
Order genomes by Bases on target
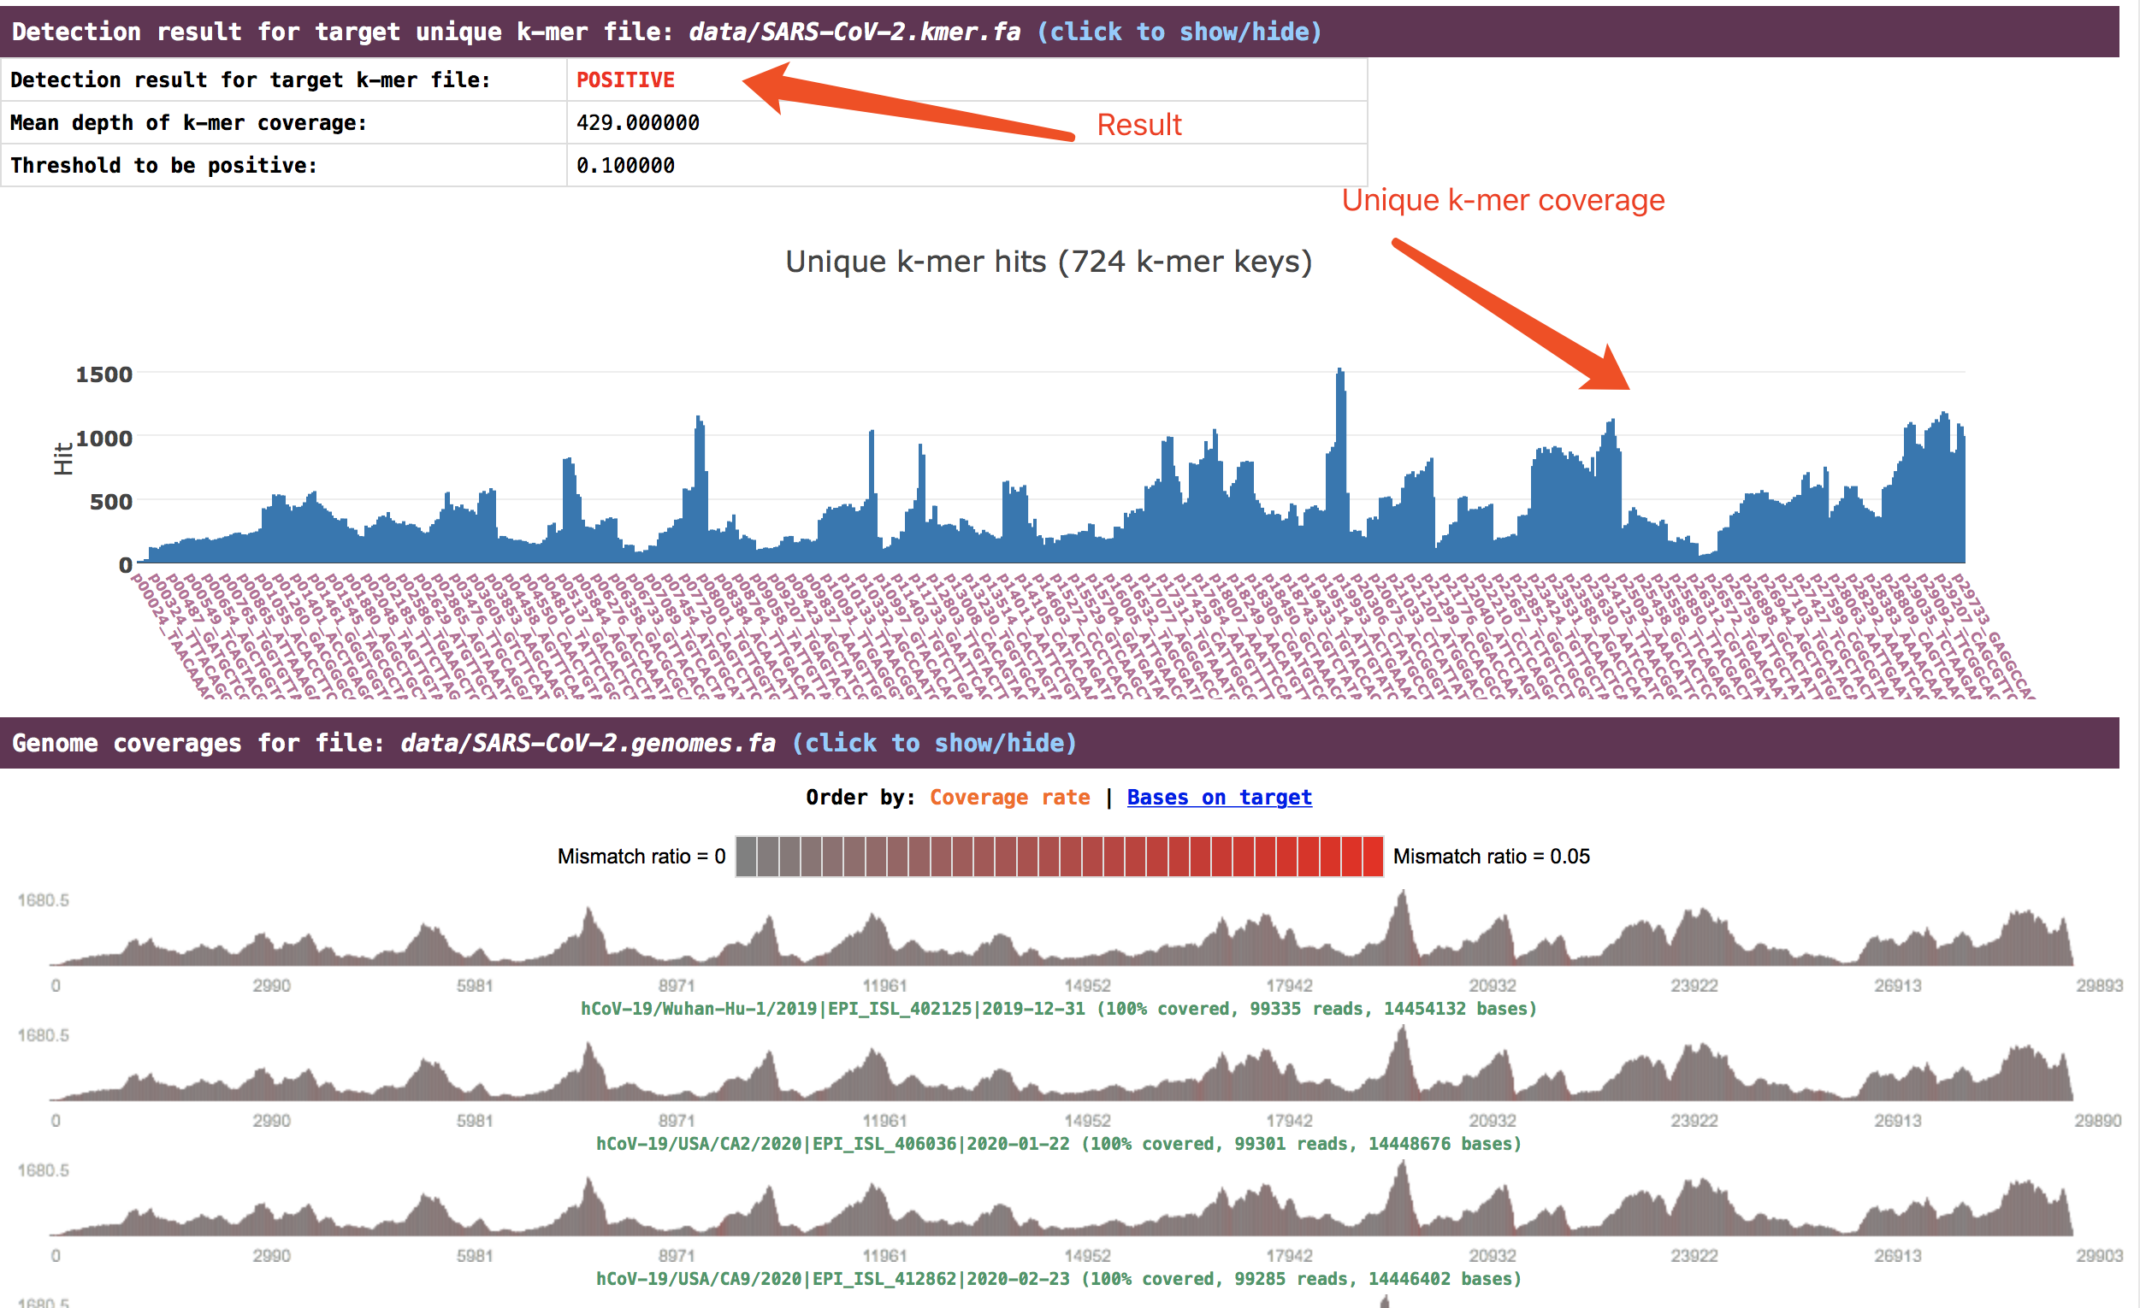coord(1219,797)
